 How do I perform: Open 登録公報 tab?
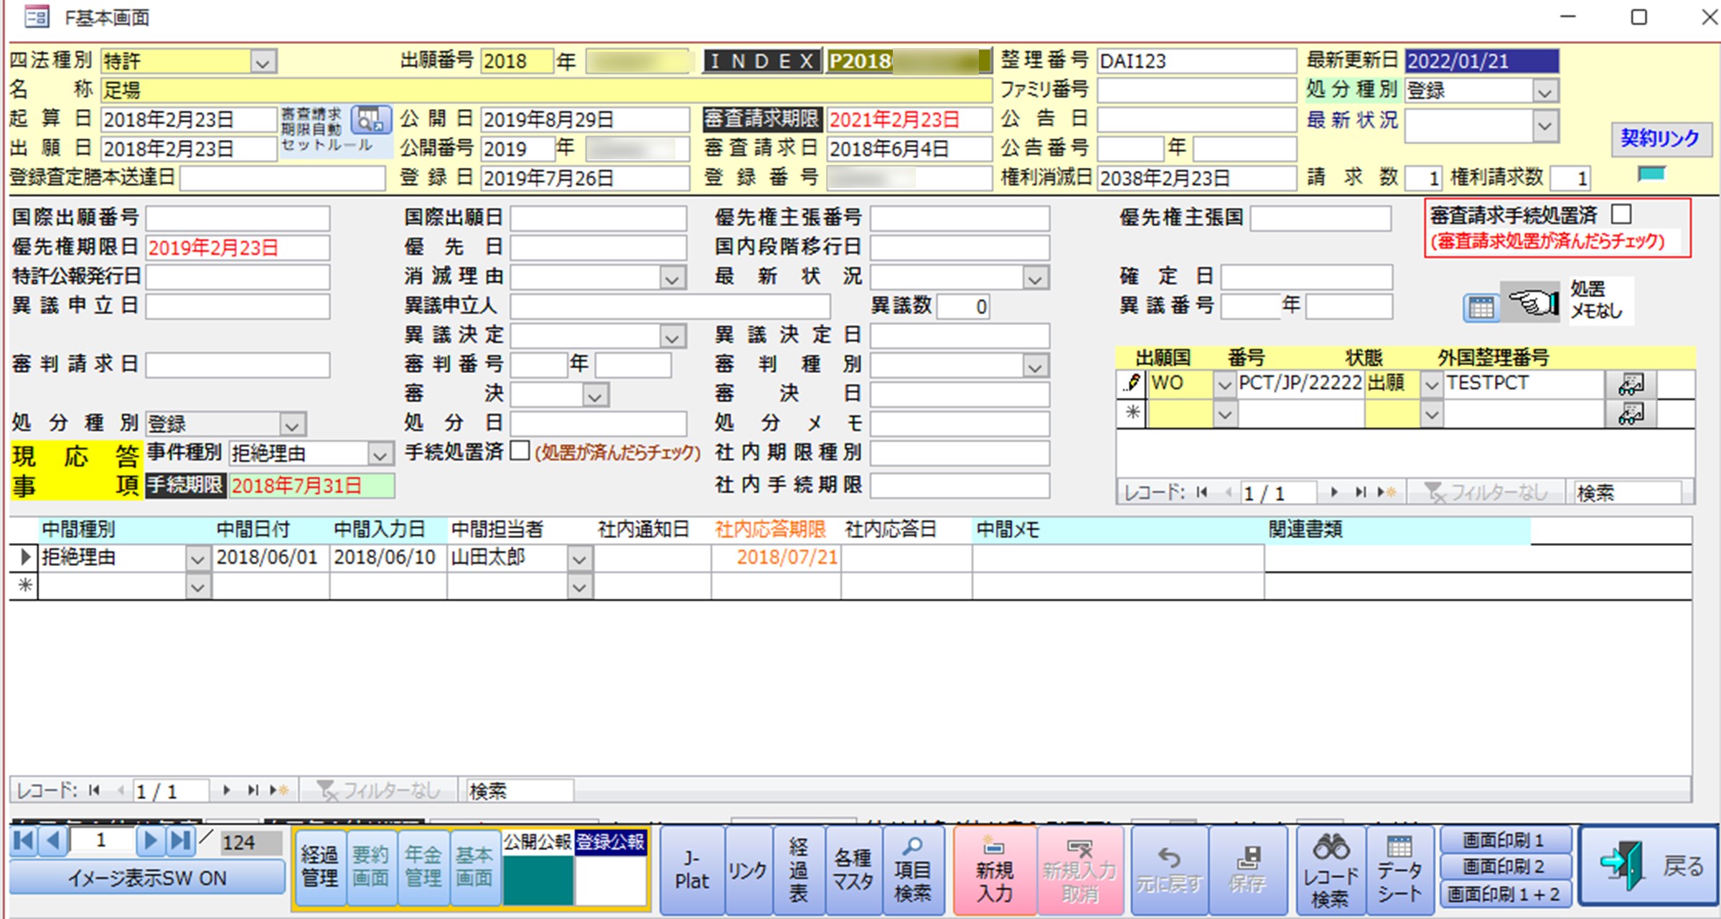[x=611, y=842]
